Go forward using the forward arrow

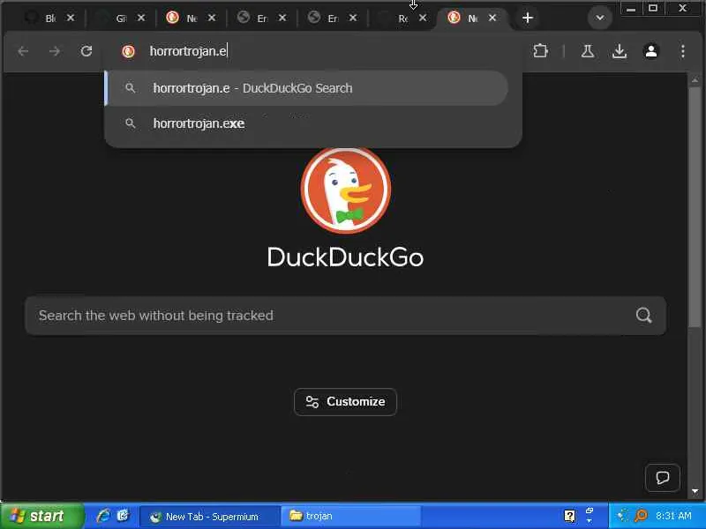tap(55, 51)
